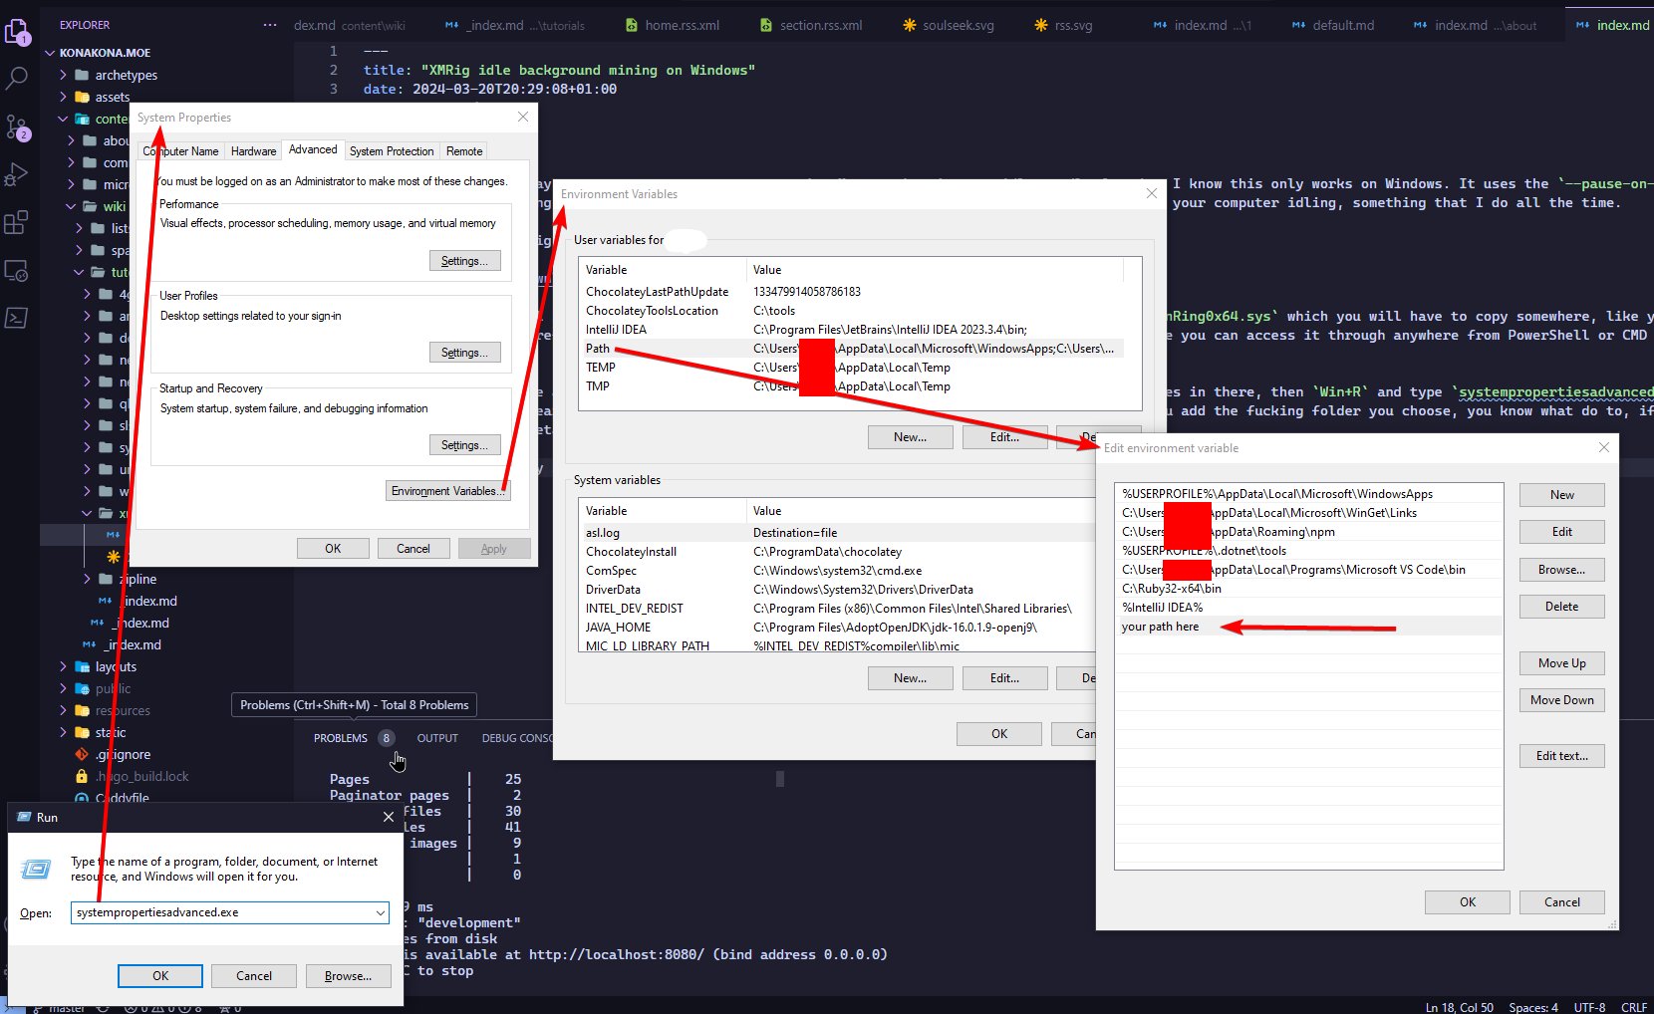The width and height of the screenshot is (1654, 1014).
Task: Click Explorer more actions ellipsis
Action: 270,25
